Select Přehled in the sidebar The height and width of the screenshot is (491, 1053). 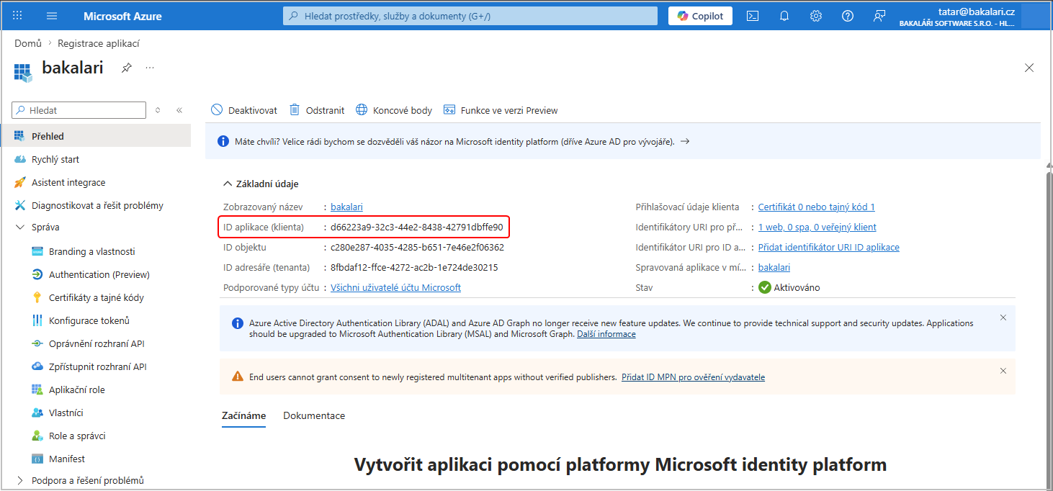(96, 136)
